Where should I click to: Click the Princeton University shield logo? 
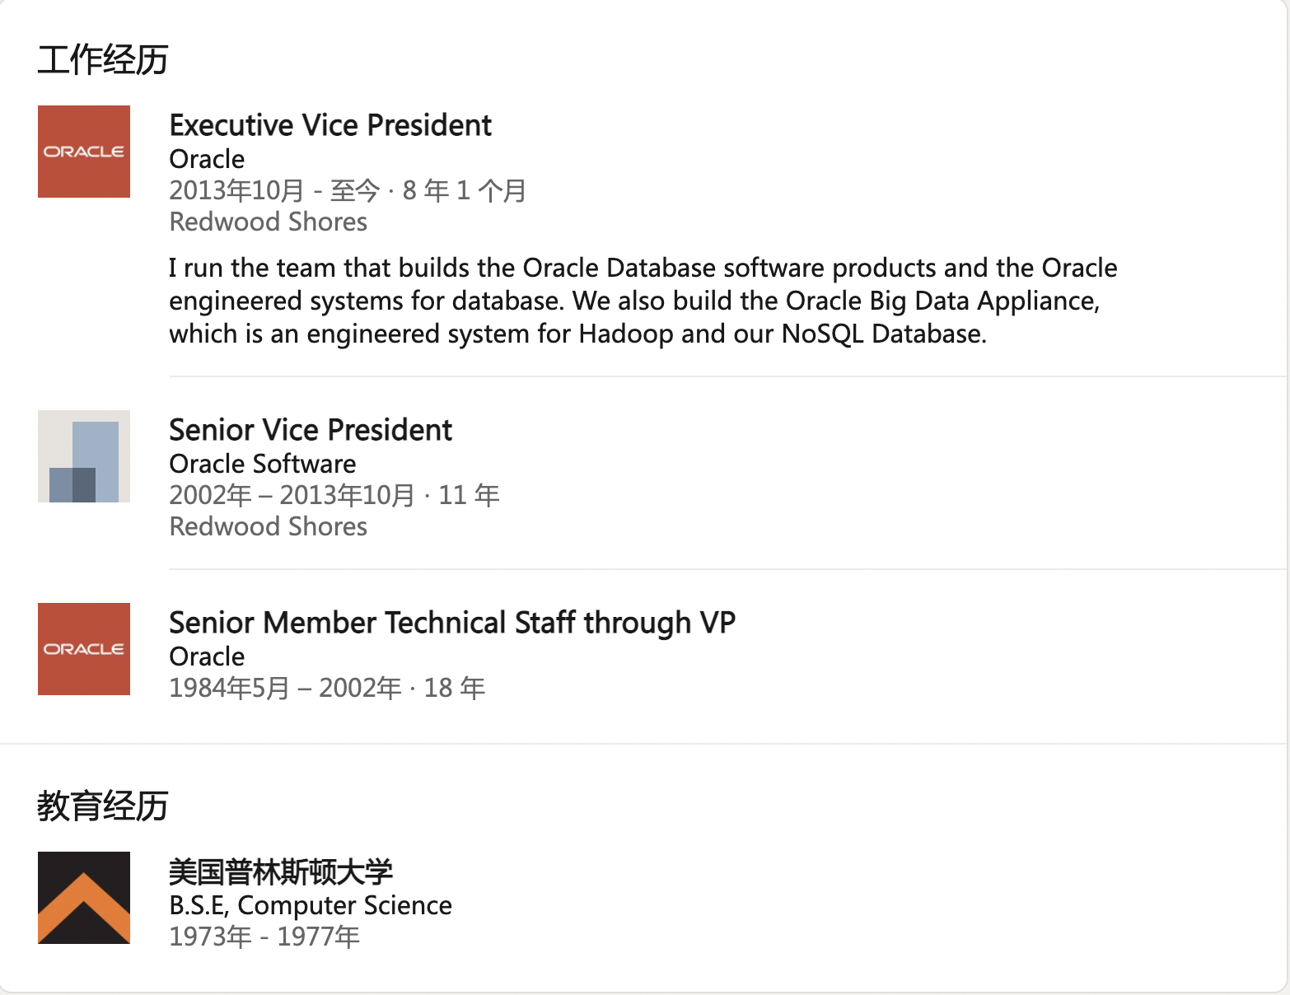(84, 898)
